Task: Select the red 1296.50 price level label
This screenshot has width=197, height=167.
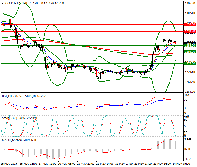Action: 190,24
